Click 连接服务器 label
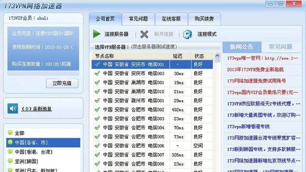Image resolution: width=306 pixels, height=172 pixels. pyautogui.click(x=117, y=34)
